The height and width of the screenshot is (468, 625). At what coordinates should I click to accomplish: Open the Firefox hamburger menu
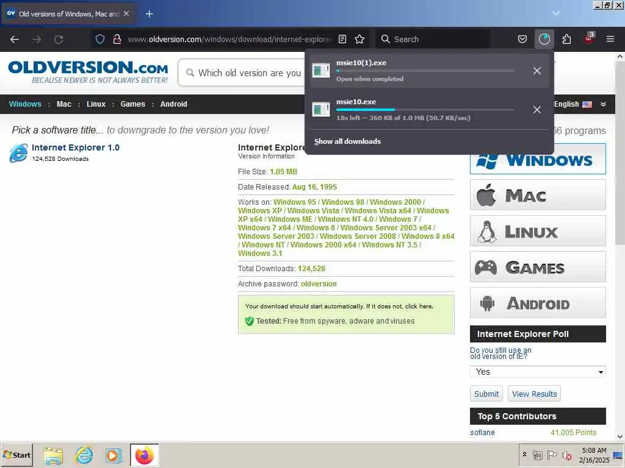[x=610, y=39]
